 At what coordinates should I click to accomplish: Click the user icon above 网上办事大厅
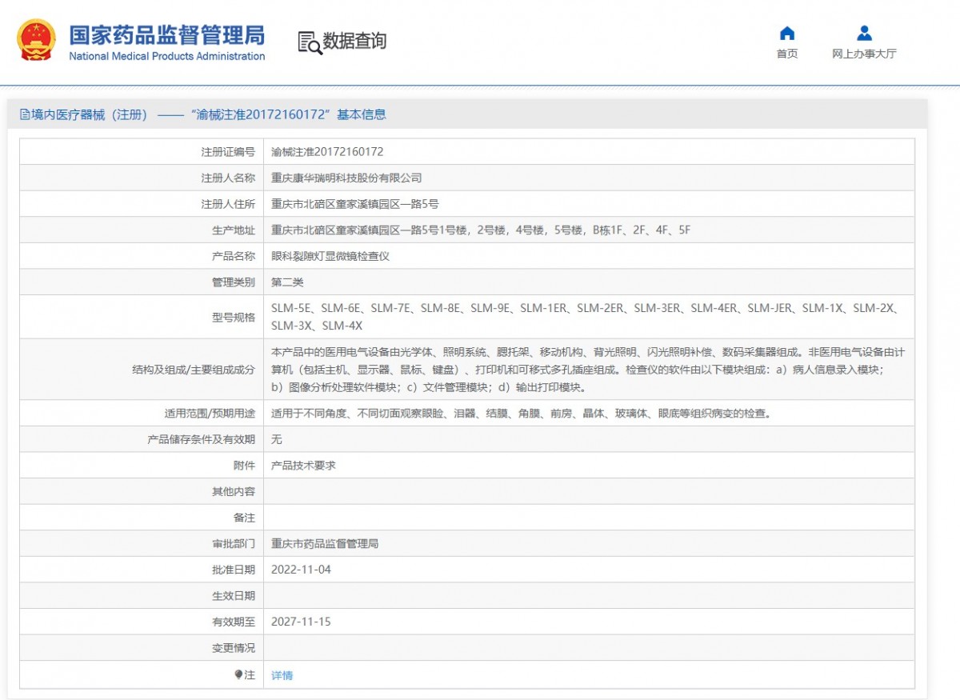pyautogui.click(x=864, y=33)
